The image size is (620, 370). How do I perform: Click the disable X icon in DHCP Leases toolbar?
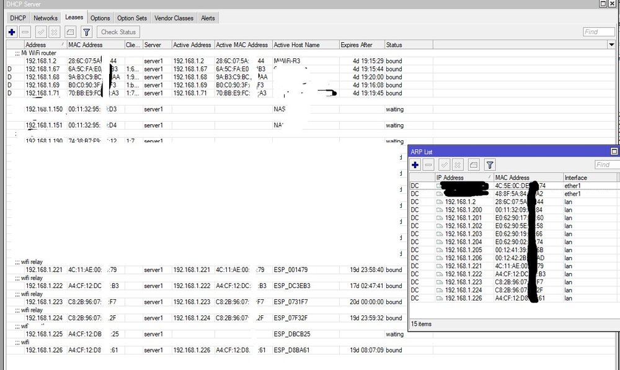point(54,32)
